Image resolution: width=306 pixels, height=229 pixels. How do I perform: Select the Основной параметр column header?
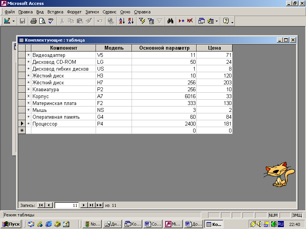[x=164, y=48]
